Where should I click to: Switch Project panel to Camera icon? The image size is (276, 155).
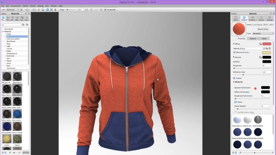tap(261, 18)
